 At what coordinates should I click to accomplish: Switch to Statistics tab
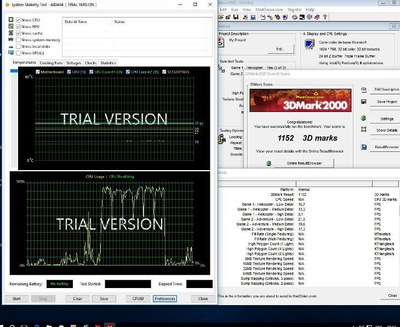coord(108,63)
